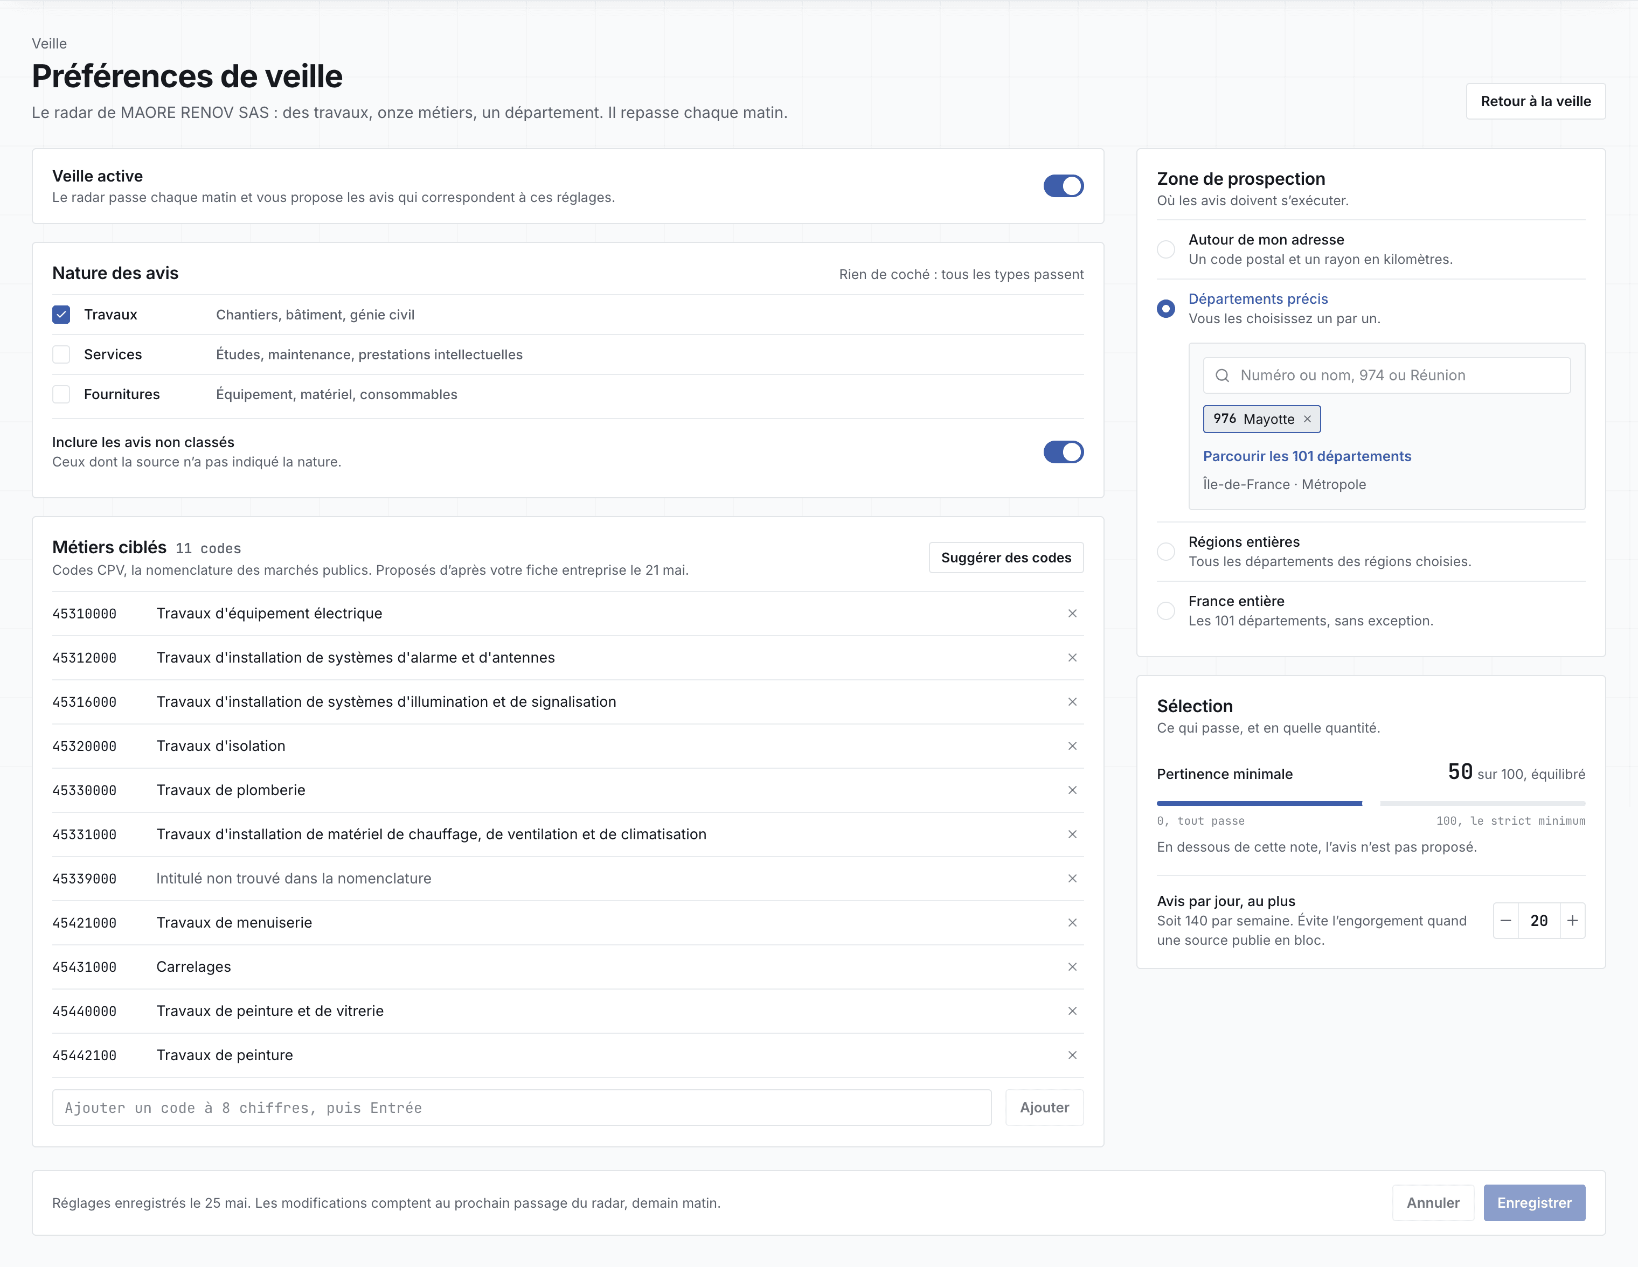Click the text "Île-de-France · Métropole"
This screenshot has height=1267, width=1638.
[1285, 484]
